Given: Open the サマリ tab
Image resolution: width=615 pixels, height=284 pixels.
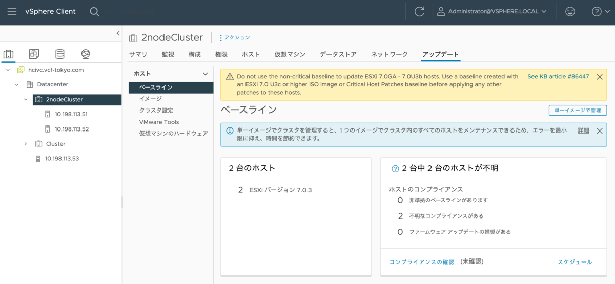Looking at the screenshot, I should pyautogui.click(x=138, y=54).
